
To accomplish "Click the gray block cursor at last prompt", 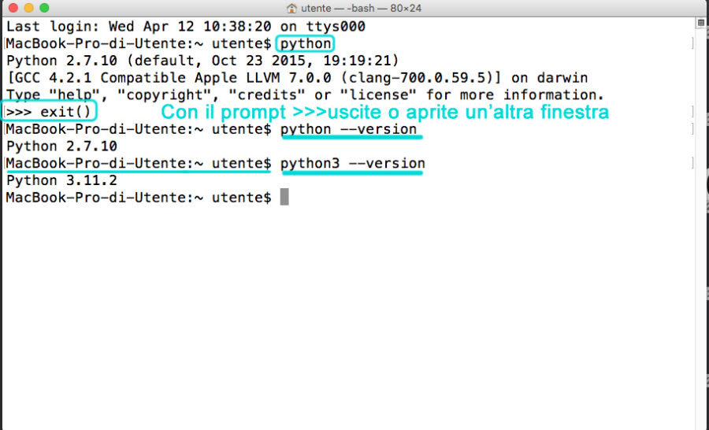I will 284,197.
